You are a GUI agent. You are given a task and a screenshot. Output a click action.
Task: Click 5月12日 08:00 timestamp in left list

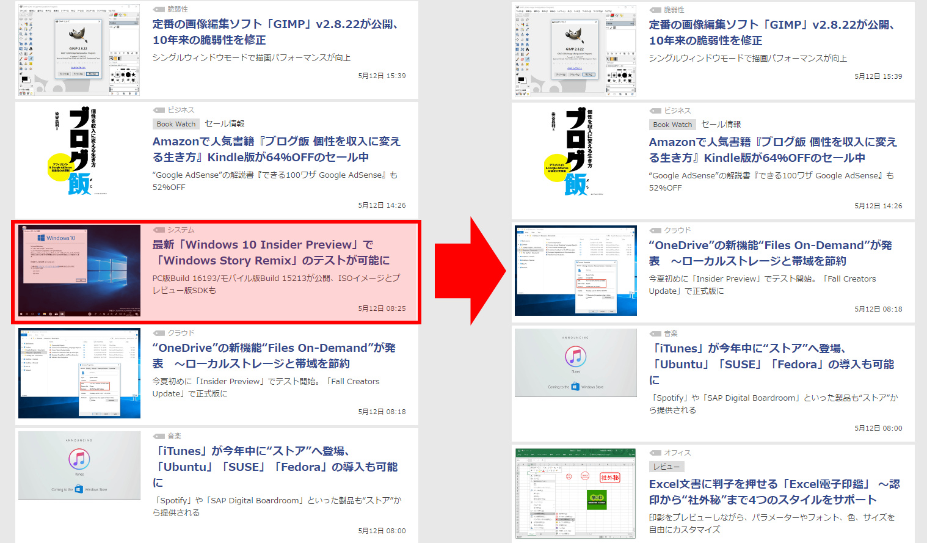point(382,531)
